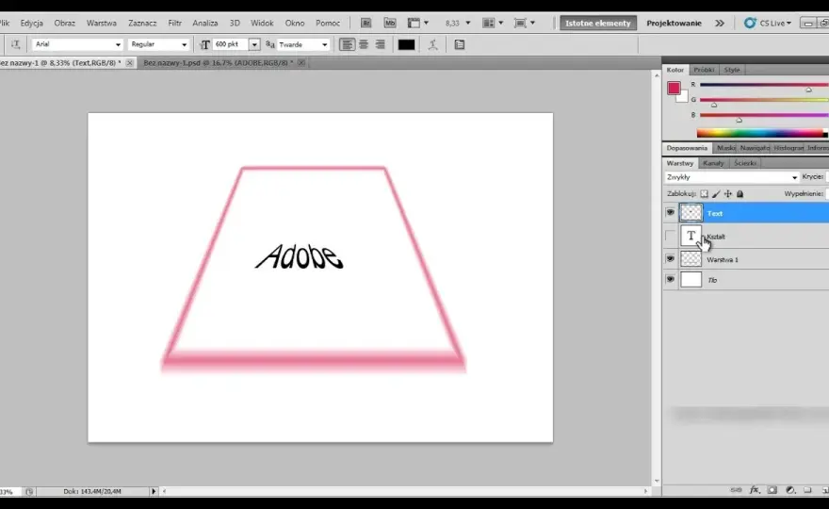Switch to the Próbki tab
The height and width of the screenshot is (509, 829).
(x=704, y=70)
